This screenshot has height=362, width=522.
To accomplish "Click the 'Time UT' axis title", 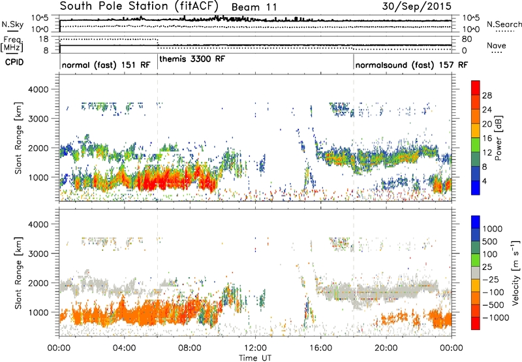I will (x=255, y=357).
